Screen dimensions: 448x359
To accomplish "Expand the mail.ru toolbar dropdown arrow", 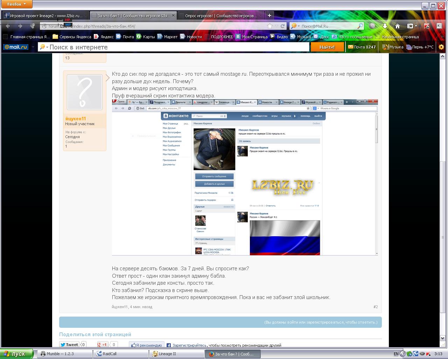I will (x=33, y=47).
